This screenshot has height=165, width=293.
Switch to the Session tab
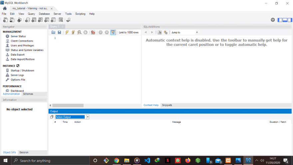point(24,152)
